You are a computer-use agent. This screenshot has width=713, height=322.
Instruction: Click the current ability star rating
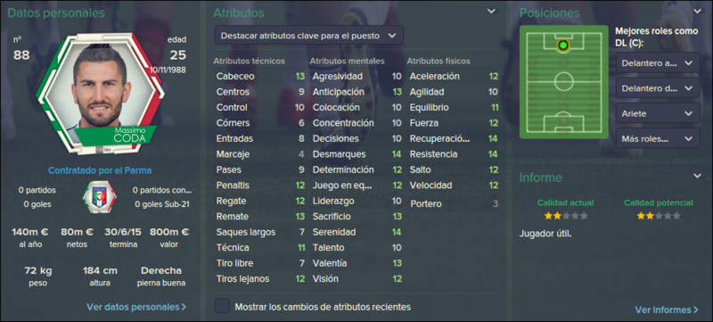566,216
